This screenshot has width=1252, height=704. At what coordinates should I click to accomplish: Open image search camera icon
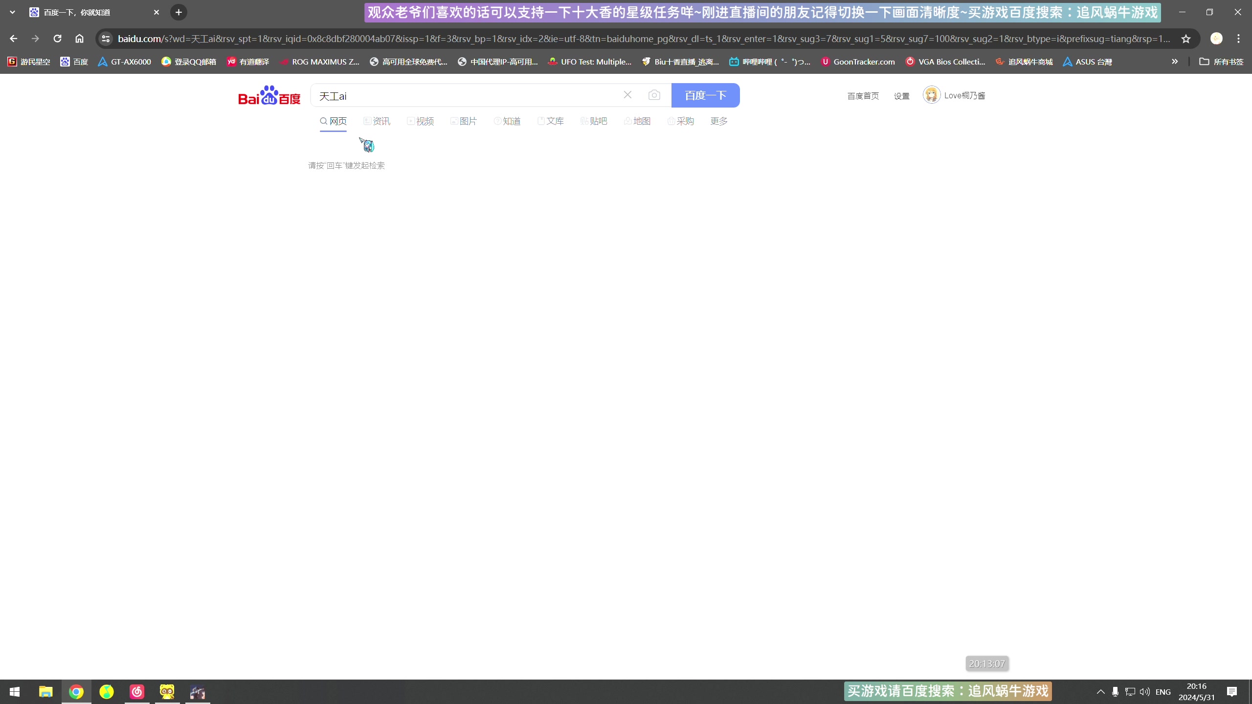[x=654, y=95]
